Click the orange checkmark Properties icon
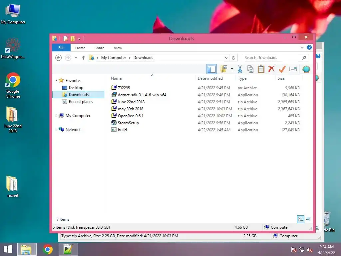This screenshot has width=341, height=256. (282, 69)
